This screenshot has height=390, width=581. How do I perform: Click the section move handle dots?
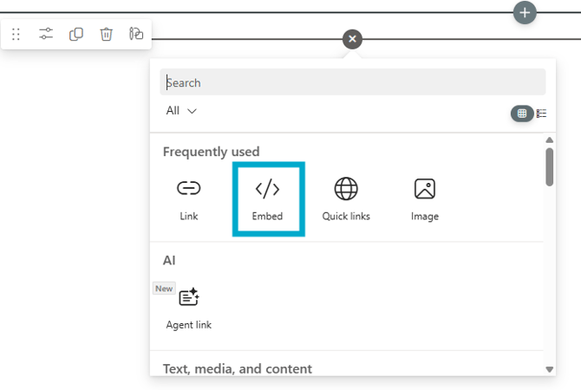pyautogui.click(x=16, y=35)
